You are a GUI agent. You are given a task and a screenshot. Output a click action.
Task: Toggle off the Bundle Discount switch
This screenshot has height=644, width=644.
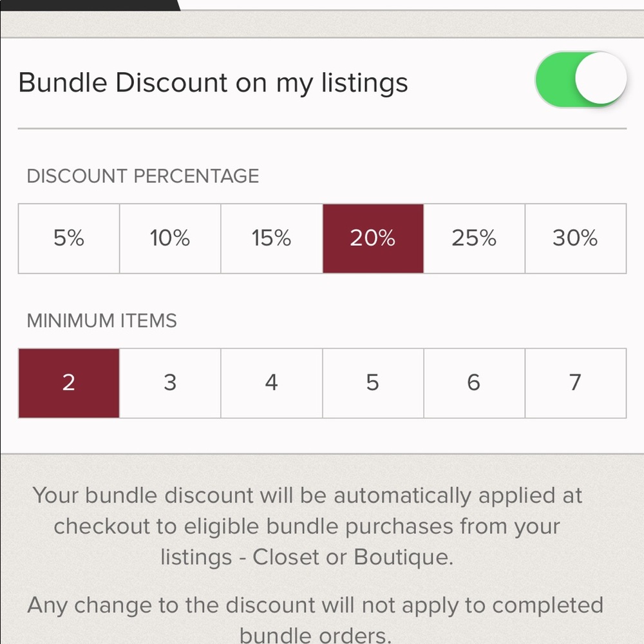point(580,80)
